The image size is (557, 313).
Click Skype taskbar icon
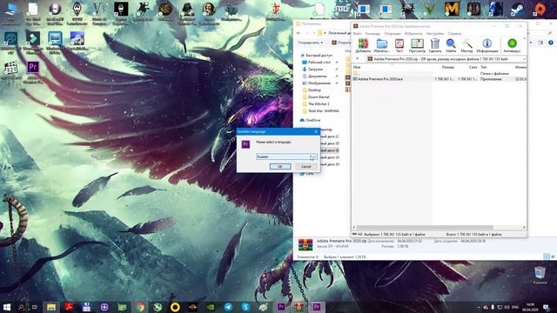pos(245,307)
